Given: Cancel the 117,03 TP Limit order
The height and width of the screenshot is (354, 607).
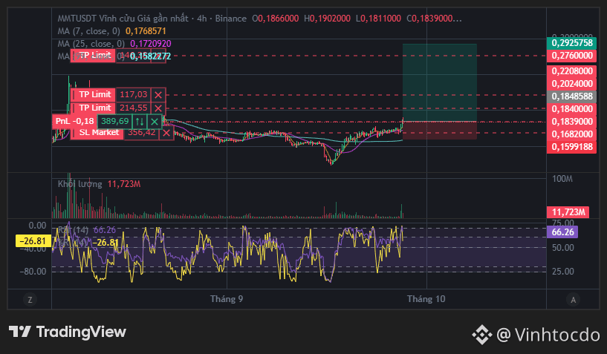Looking at the screenshot, I should (x=158, y=95).
